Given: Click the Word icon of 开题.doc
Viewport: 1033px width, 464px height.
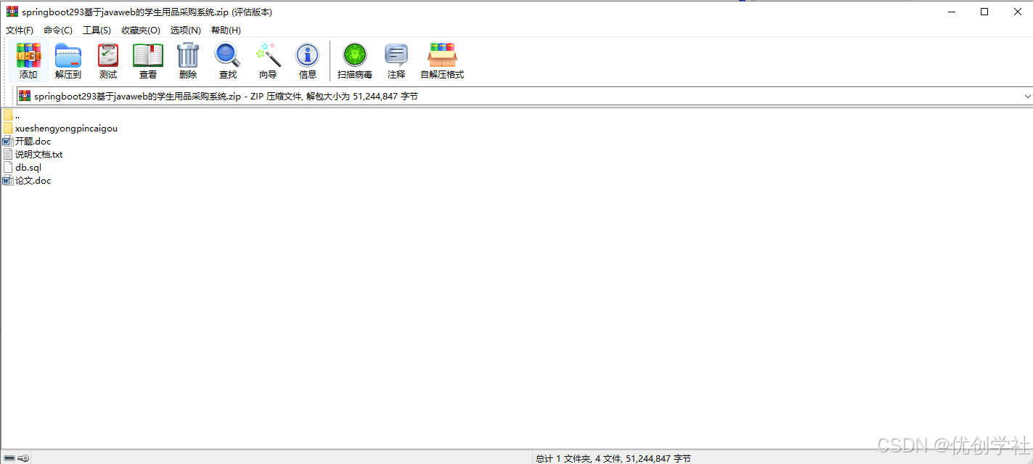Looking at the screenshot, I should pyautogui.click(x=8, y=141).
